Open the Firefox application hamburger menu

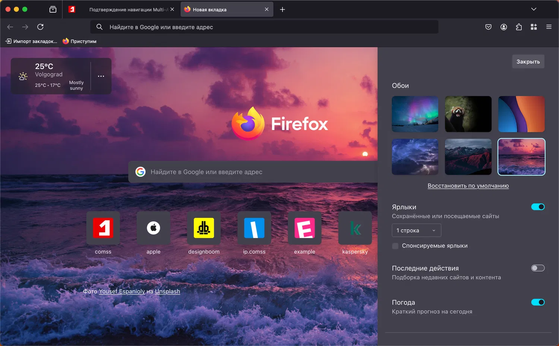[549, 27]
